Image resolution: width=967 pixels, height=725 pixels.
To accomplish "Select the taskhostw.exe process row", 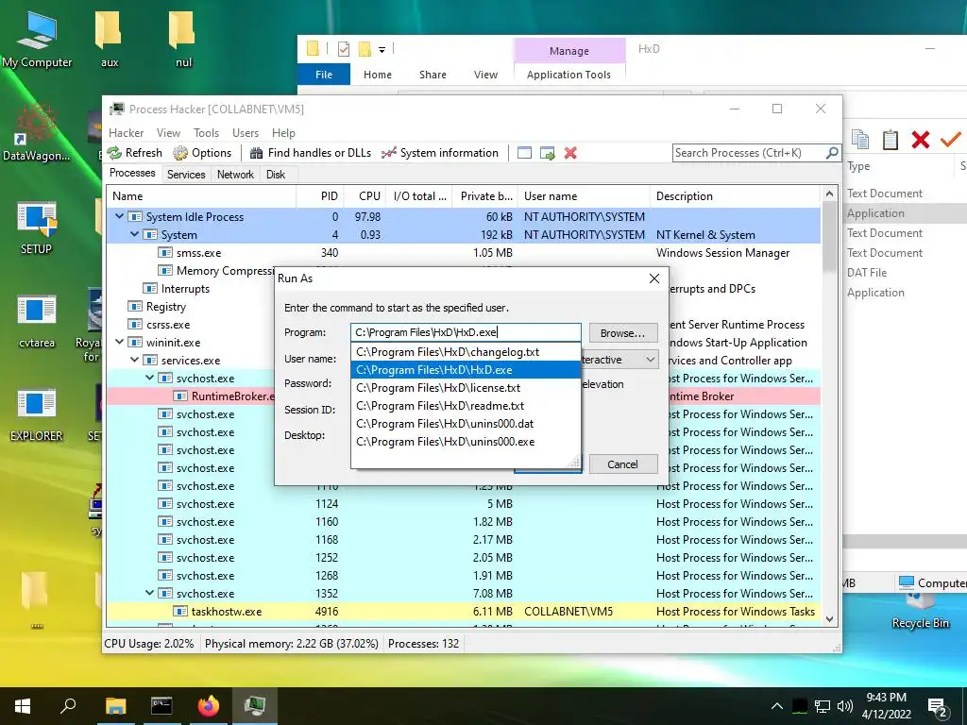I will [x=463, y=612].
